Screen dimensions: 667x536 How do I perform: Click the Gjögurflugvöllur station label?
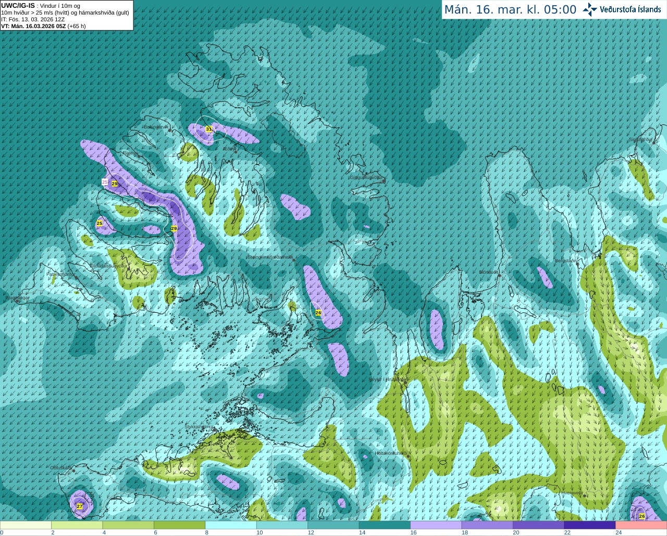[x=366, y=177]
